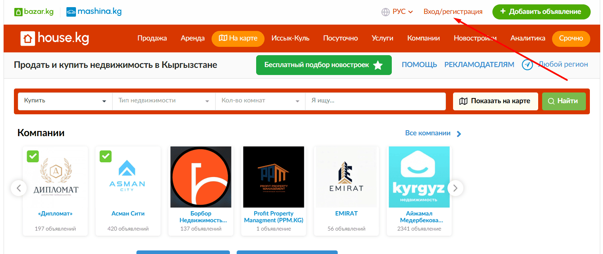Screen dimensions: 603x254
Task: Click the Найти search button
Action: [564, 101]
